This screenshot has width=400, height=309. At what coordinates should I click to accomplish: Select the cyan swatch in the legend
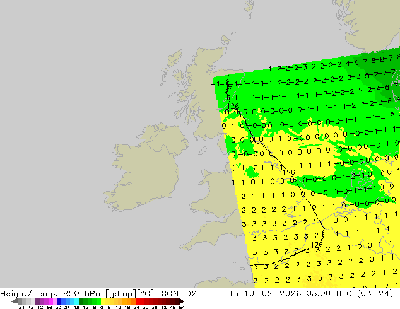coord(76,301)
